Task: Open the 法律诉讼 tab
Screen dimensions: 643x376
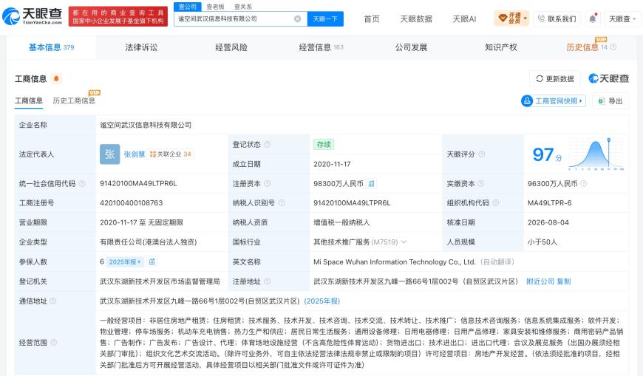Action: (x=141, y=47)
